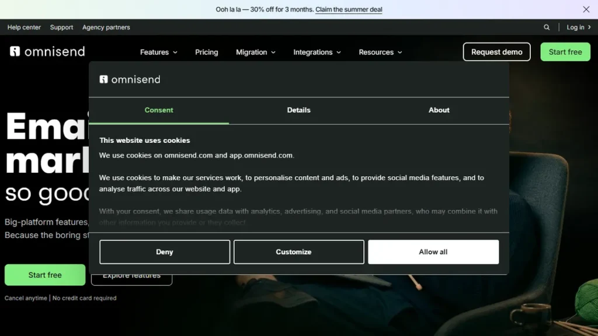Screen dimensions: 598x336
Task: Open Claim the summer deal link
Action: coord(349,9)
